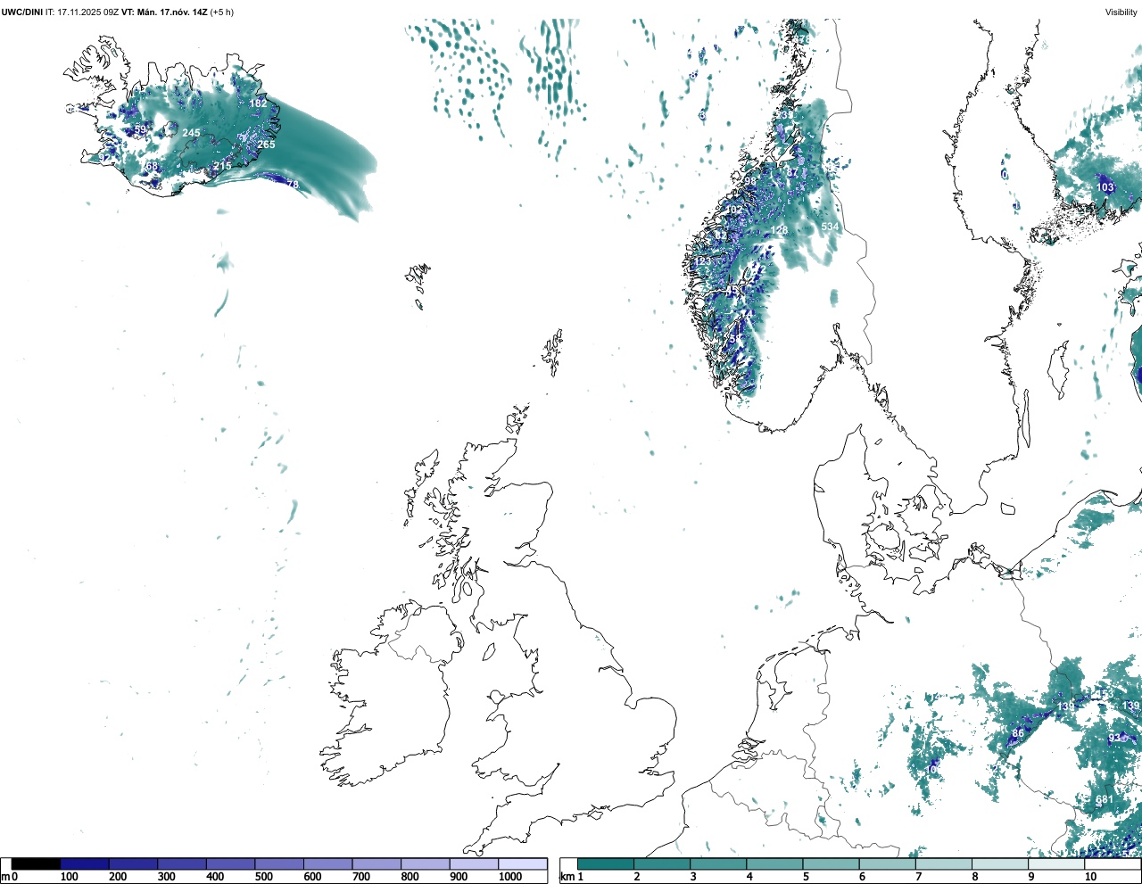Select the '1000' tick label on the metre legend
The height and width of the screenshot is (884, 1142).
510,877
